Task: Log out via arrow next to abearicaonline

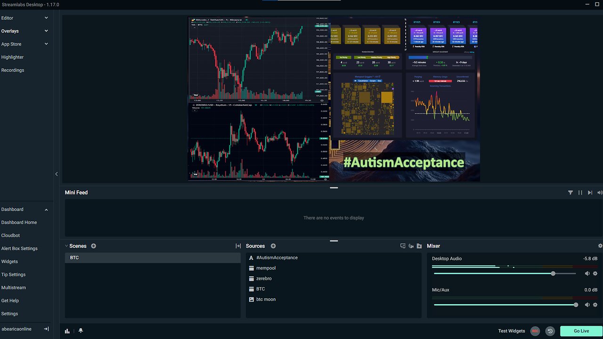Action: (46, 329)
